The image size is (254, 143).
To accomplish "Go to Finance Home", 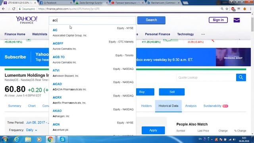I will (15, 34).
